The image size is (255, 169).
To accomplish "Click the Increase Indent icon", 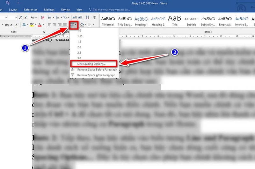I will 80,17.
